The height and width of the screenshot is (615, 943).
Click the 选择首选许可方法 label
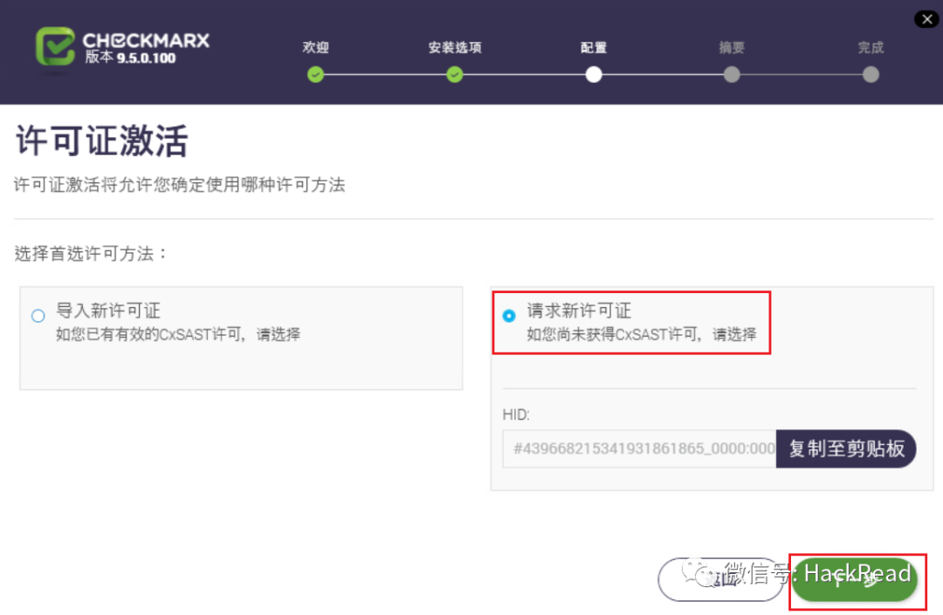point(90,254)
